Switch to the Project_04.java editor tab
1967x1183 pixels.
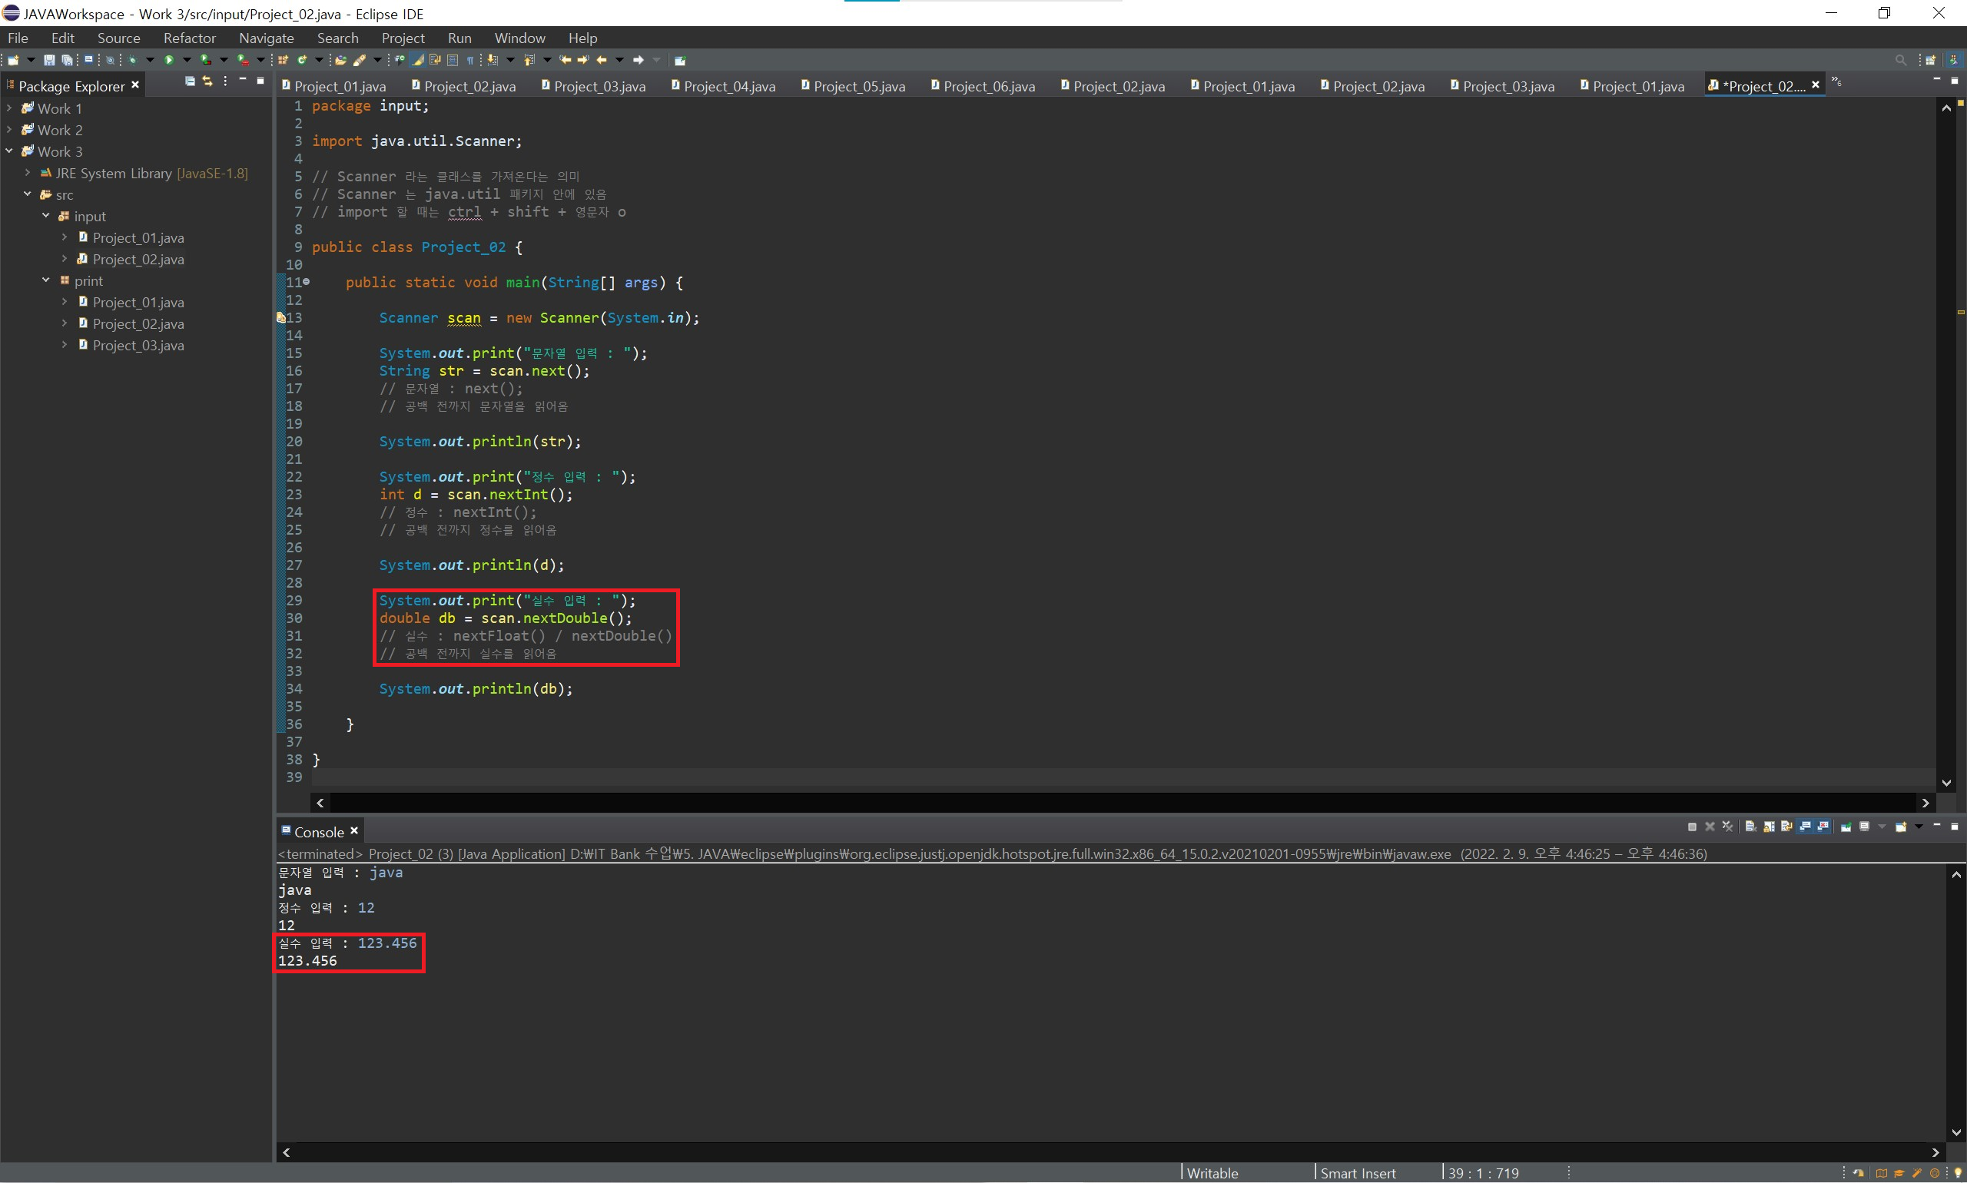tap(728, 86)
